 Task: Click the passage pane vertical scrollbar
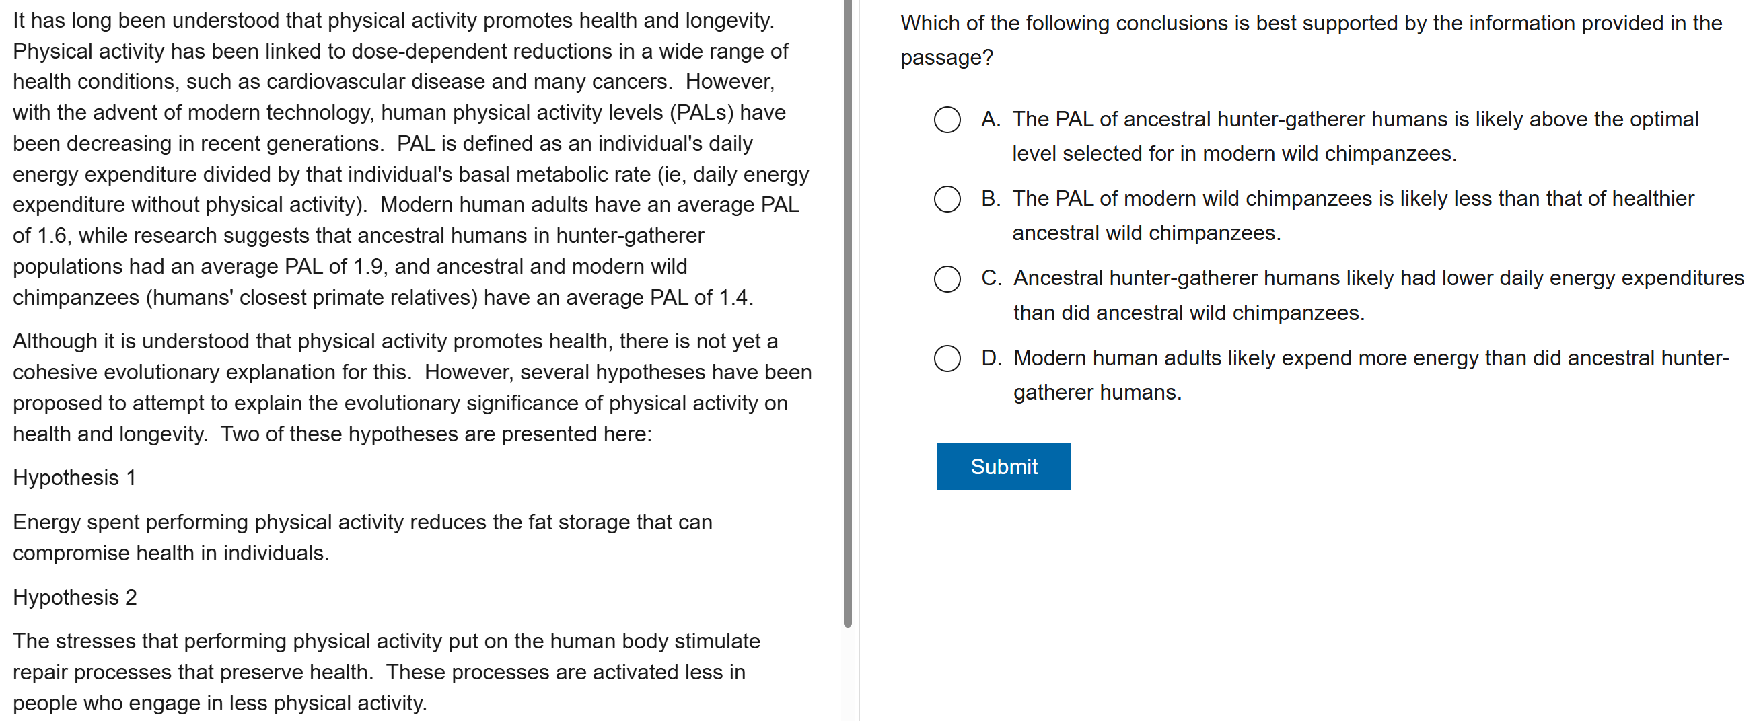(847, 314)
